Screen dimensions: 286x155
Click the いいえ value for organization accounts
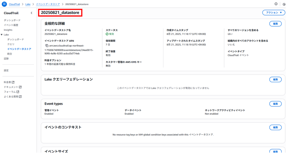231,44
